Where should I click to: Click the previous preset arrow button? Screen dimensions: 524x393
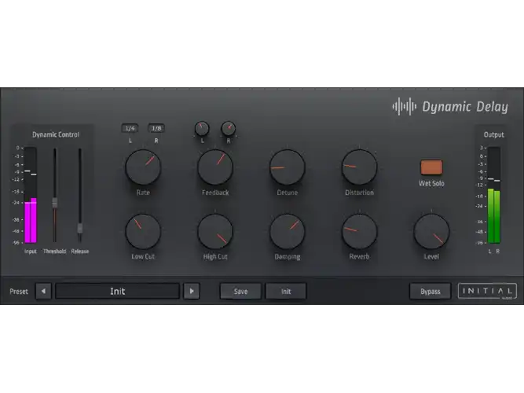tap(43, 291)
